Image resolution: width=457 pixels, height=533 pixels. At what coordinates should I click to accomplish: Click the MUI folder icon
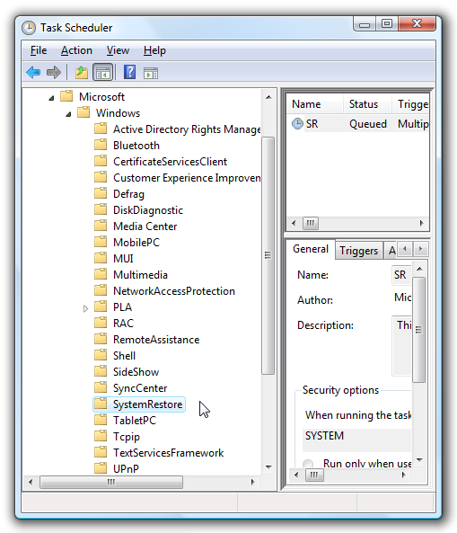pos(101,258)
